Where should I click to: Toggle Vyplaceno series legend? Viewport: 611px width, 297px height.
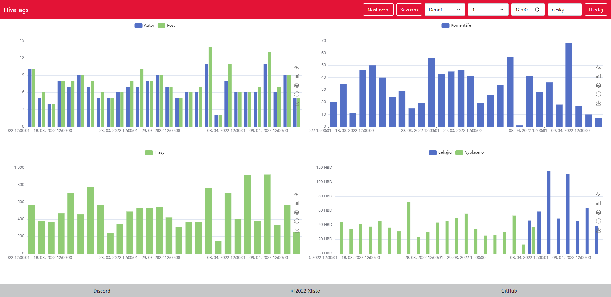tap(470, 152)
